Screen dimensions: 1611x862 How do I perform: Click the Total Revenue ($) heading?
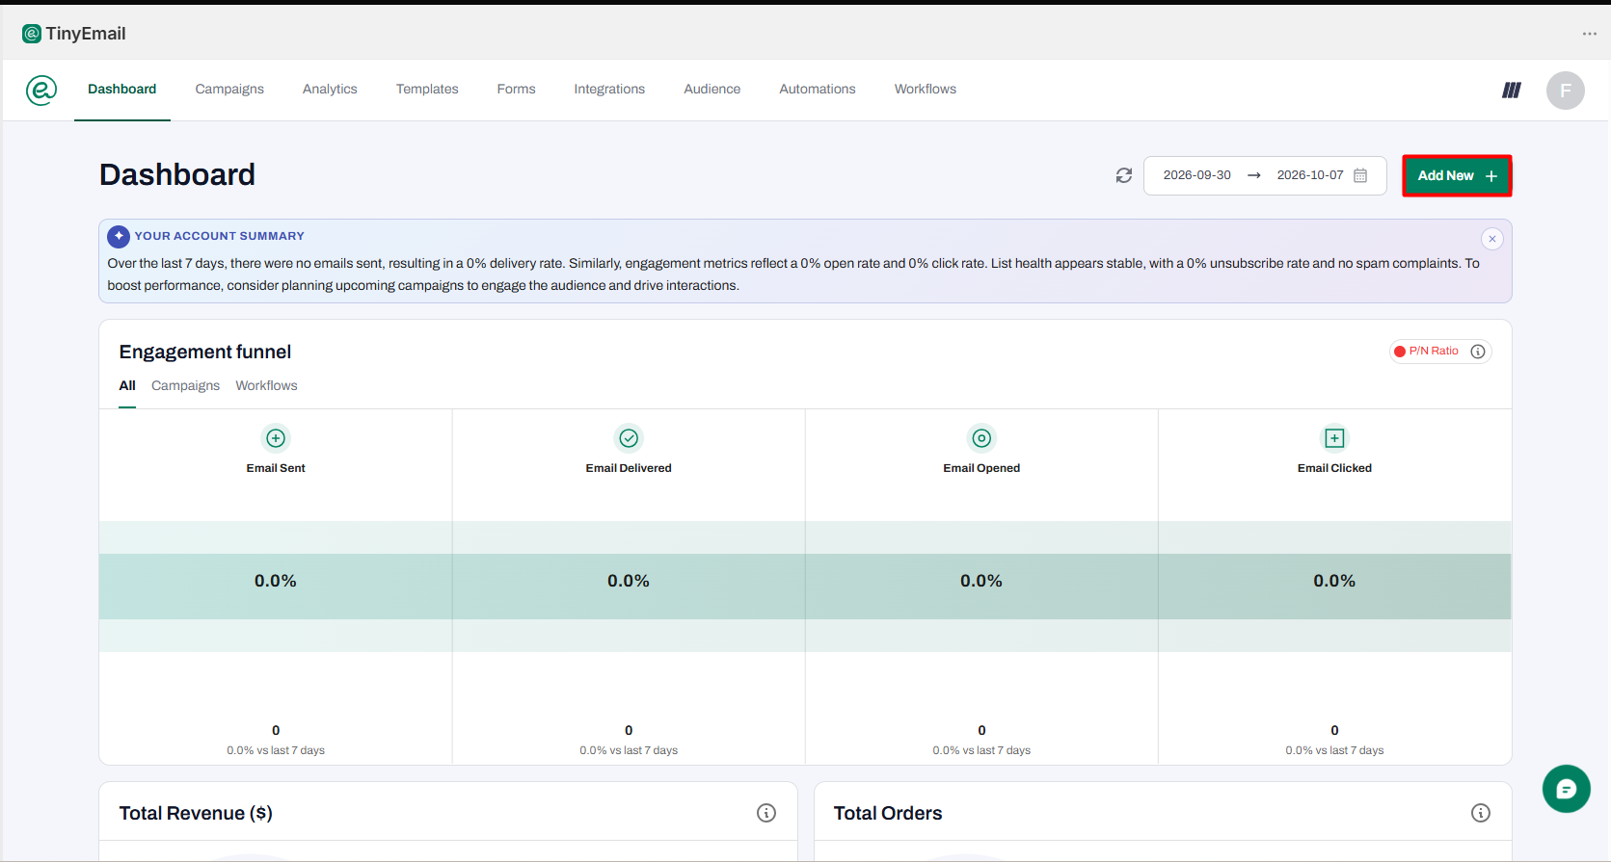pos(196,813)
